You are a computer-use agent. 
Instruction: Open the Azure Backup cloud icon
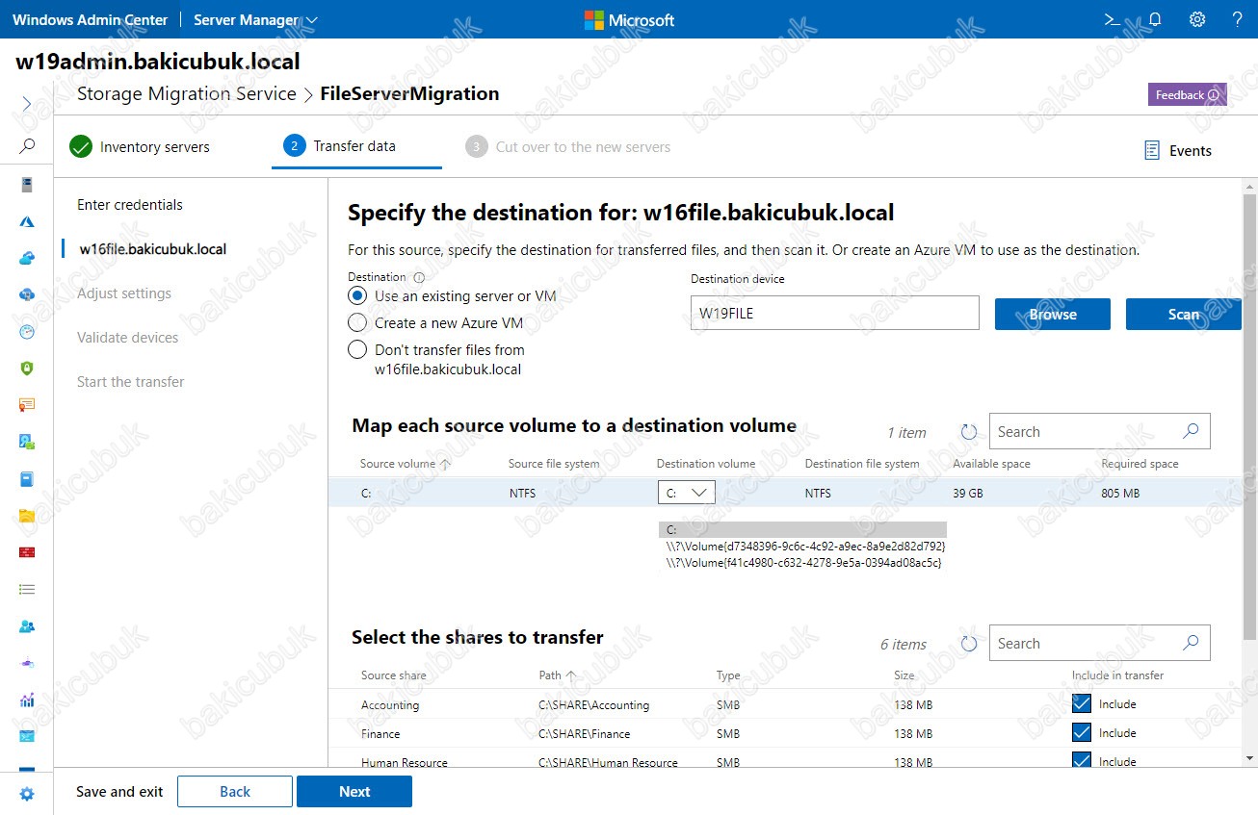(x=27, y=258)
